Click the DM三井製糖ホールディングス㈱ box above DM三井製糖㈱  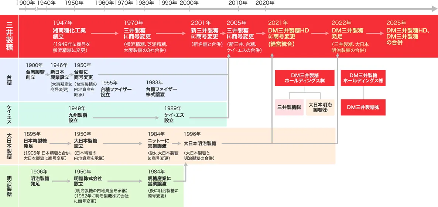click(x=363, y=78)
